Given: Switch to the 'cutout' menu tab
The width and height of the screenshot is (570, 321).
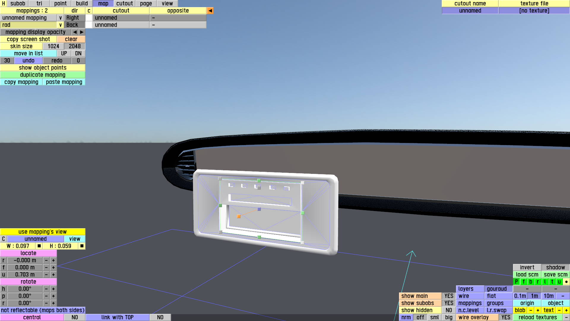Looking at the screenshot, I should click(124, 4).
